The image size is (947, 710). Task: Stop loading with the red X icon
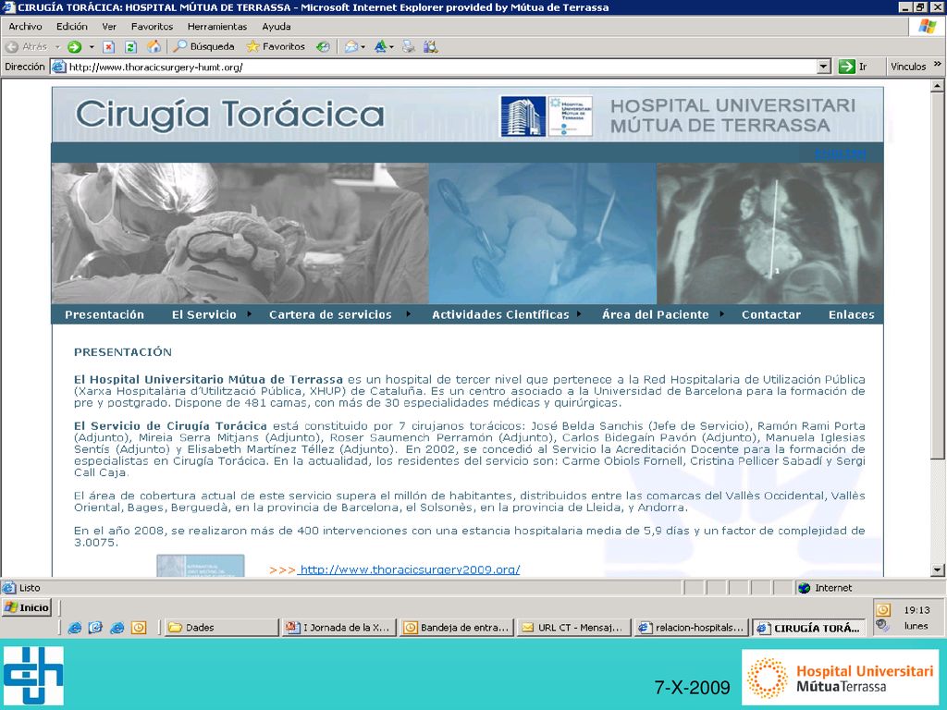tap(109, 46)
